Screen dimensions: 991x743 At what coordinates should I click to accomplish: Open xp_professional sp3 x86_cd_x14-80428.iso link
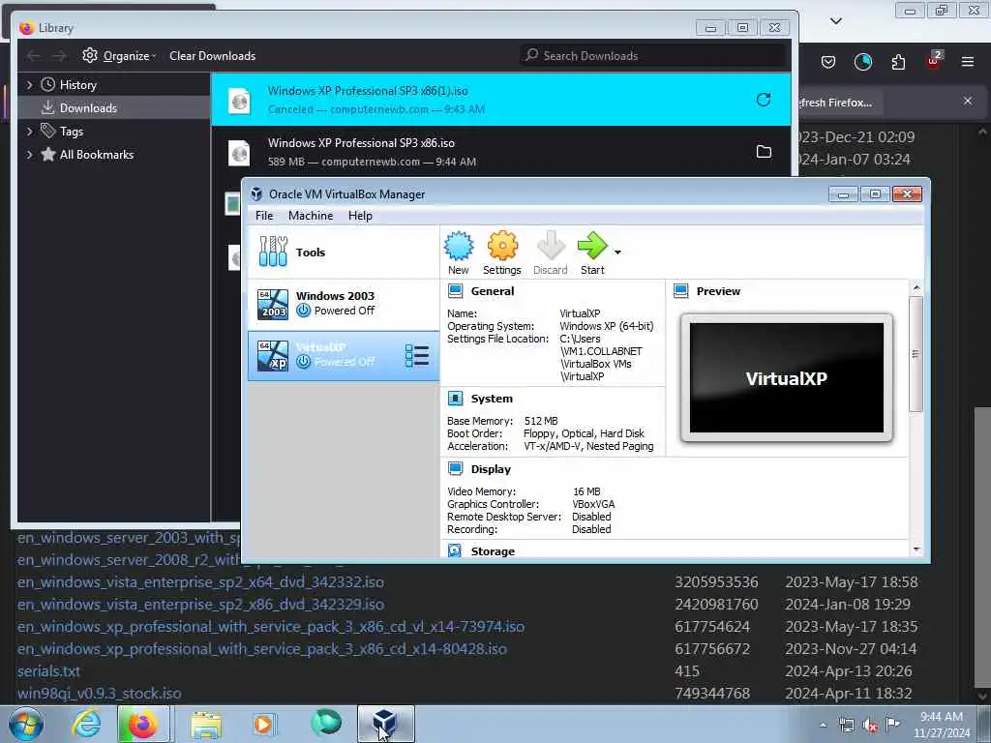[x=262, y=649]
